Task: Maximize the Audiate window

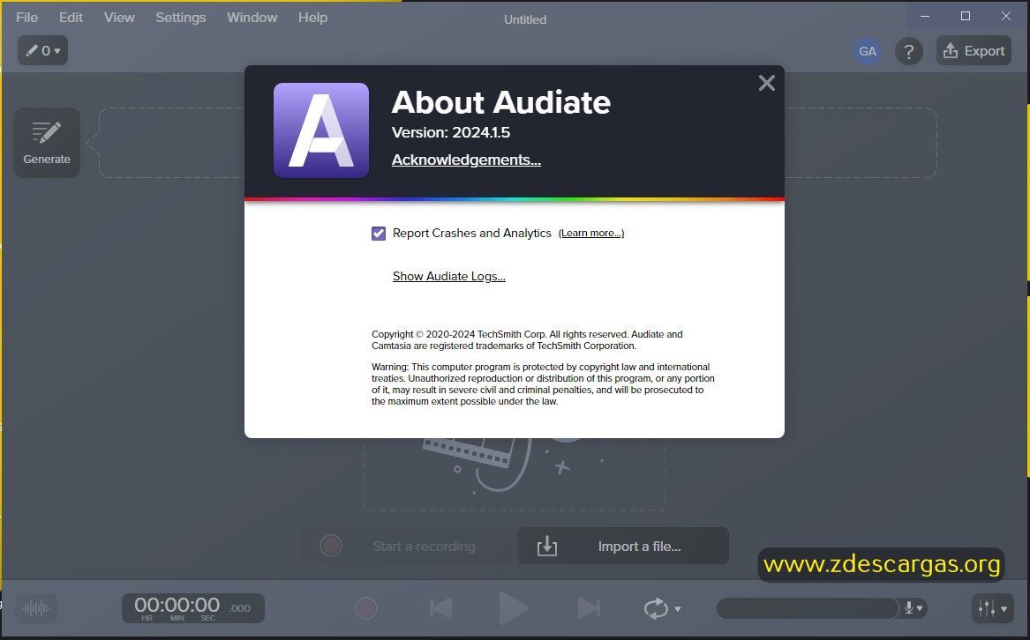Action: 966,16
